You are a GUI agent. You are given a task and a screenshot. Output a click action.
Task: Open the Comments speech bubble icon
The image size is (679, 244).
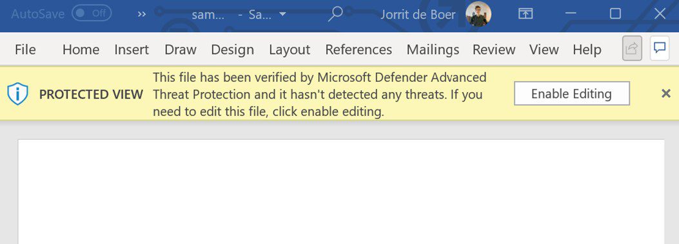(x=660, y=48)
